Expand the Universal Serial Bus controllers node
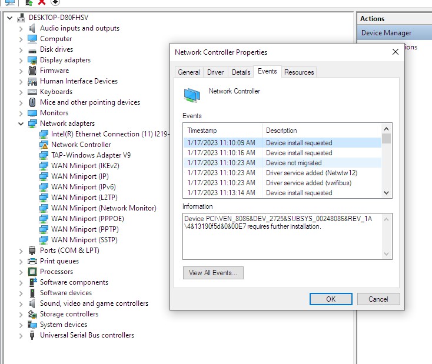The image size is (432, 364). click(x=21, y=335)
